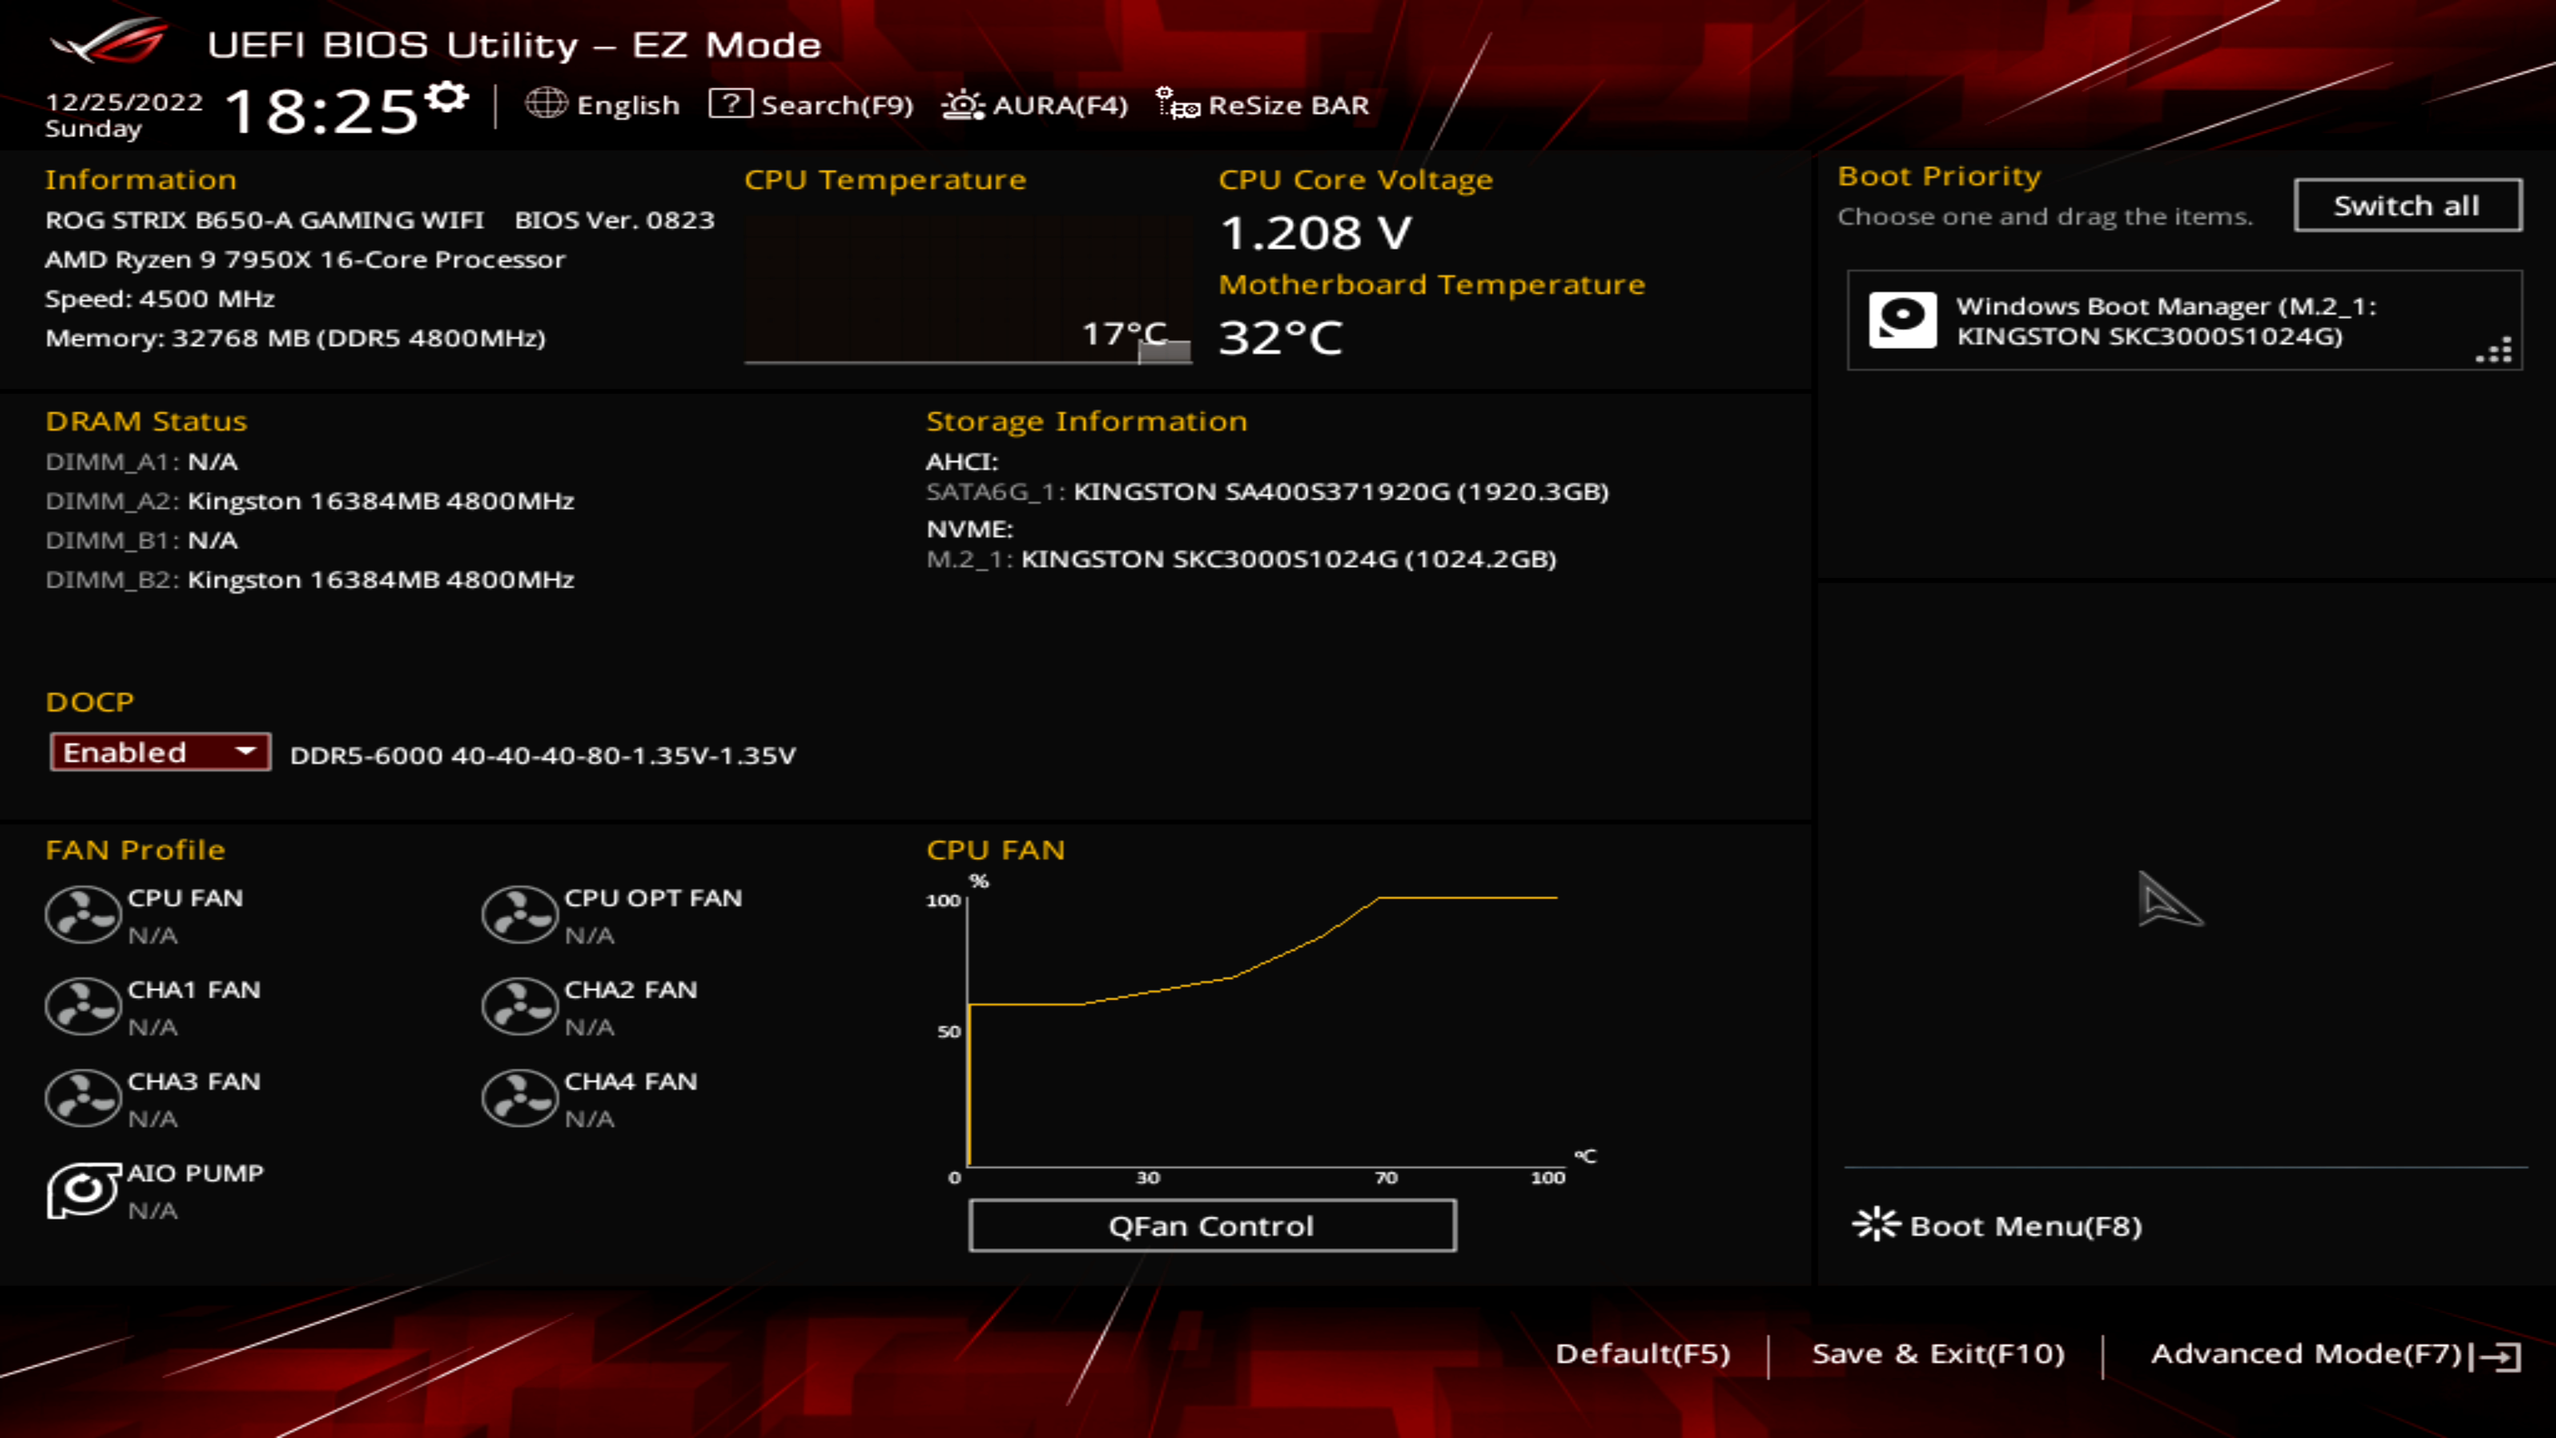The image size is (2556, 1438).
Task: Click the QFan Control button
Action: click(1213, 1226)
